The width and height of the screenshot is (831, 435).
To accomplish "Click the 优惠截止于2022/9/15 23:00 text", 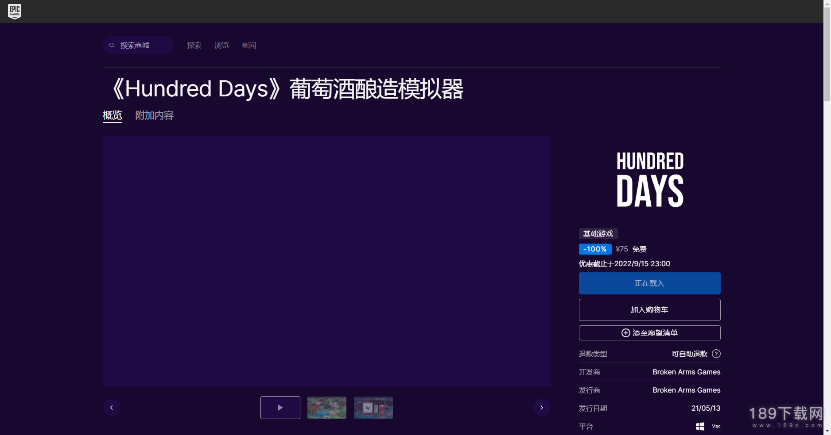I will [x=624, y=264].
